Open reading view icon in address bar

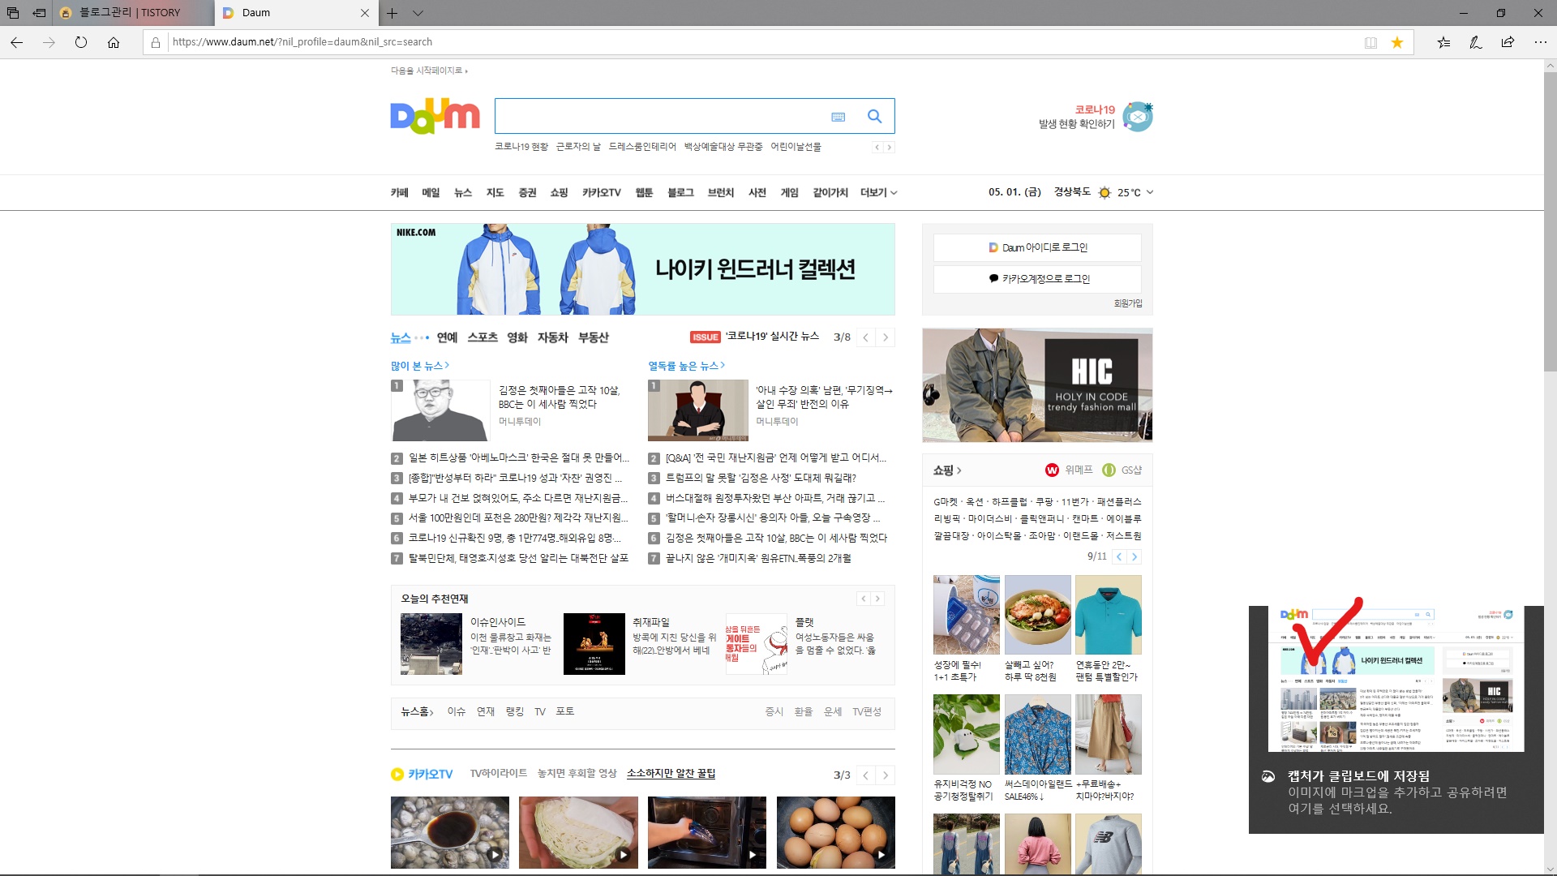(x=1370, y=42)
